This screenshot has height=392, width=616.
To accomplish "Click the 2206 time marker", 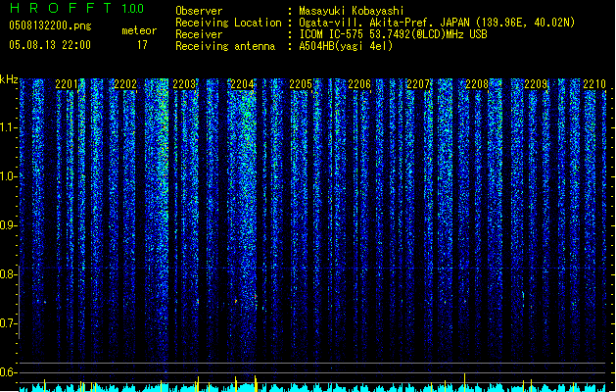I will click(359, 84).
